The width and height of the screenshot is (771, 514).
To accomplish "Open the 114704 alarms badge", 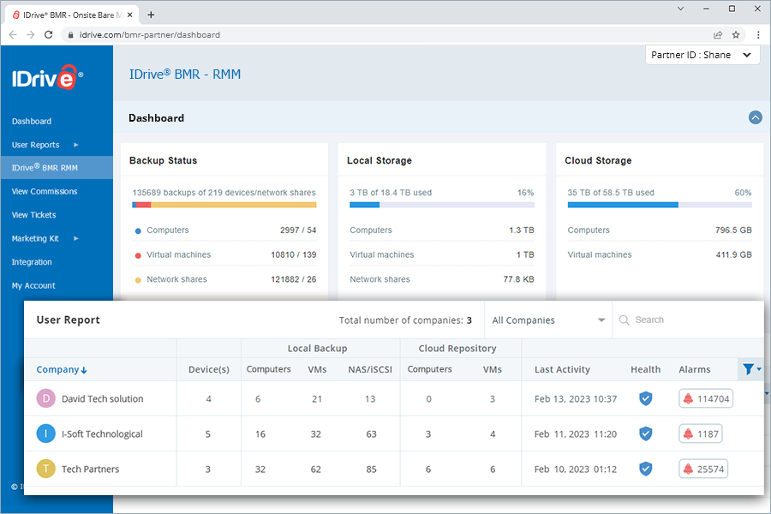I will point(706,398).
